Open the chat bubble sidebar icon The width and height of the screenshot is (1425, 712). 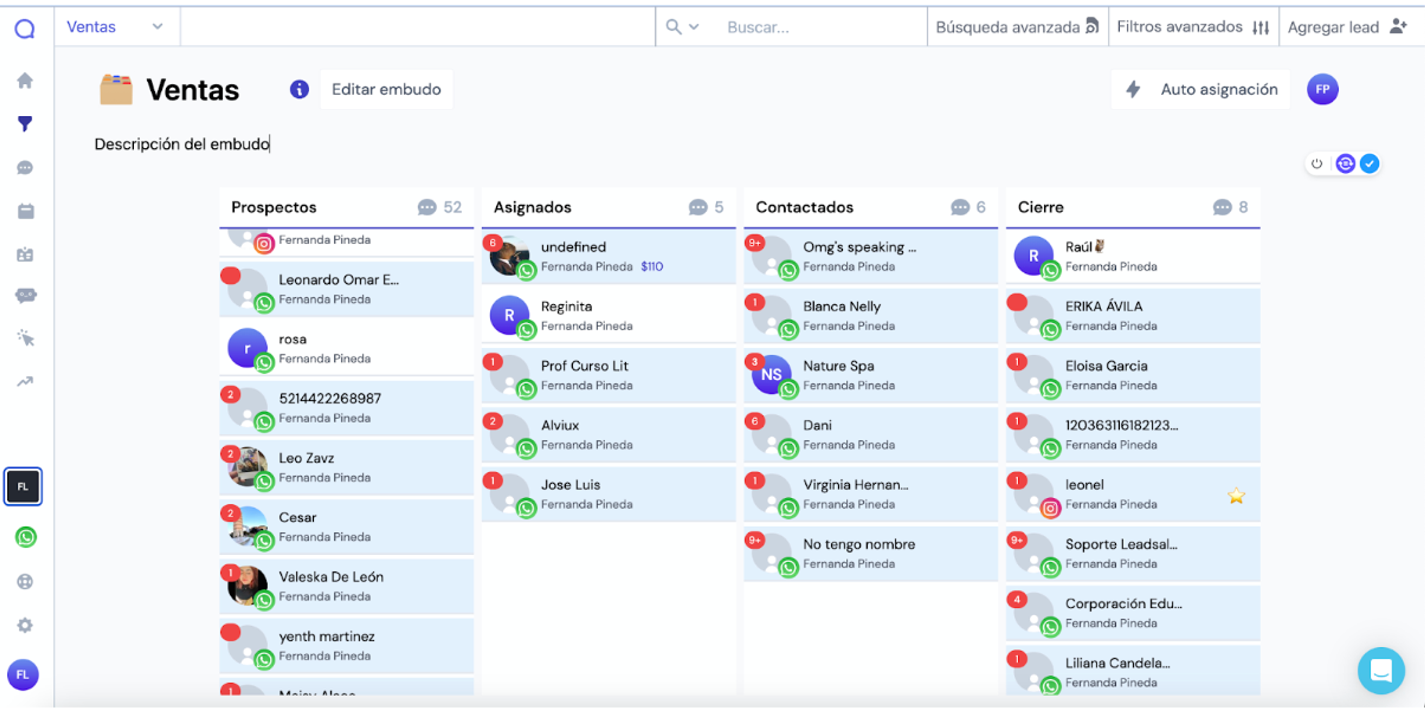(25, 168)
